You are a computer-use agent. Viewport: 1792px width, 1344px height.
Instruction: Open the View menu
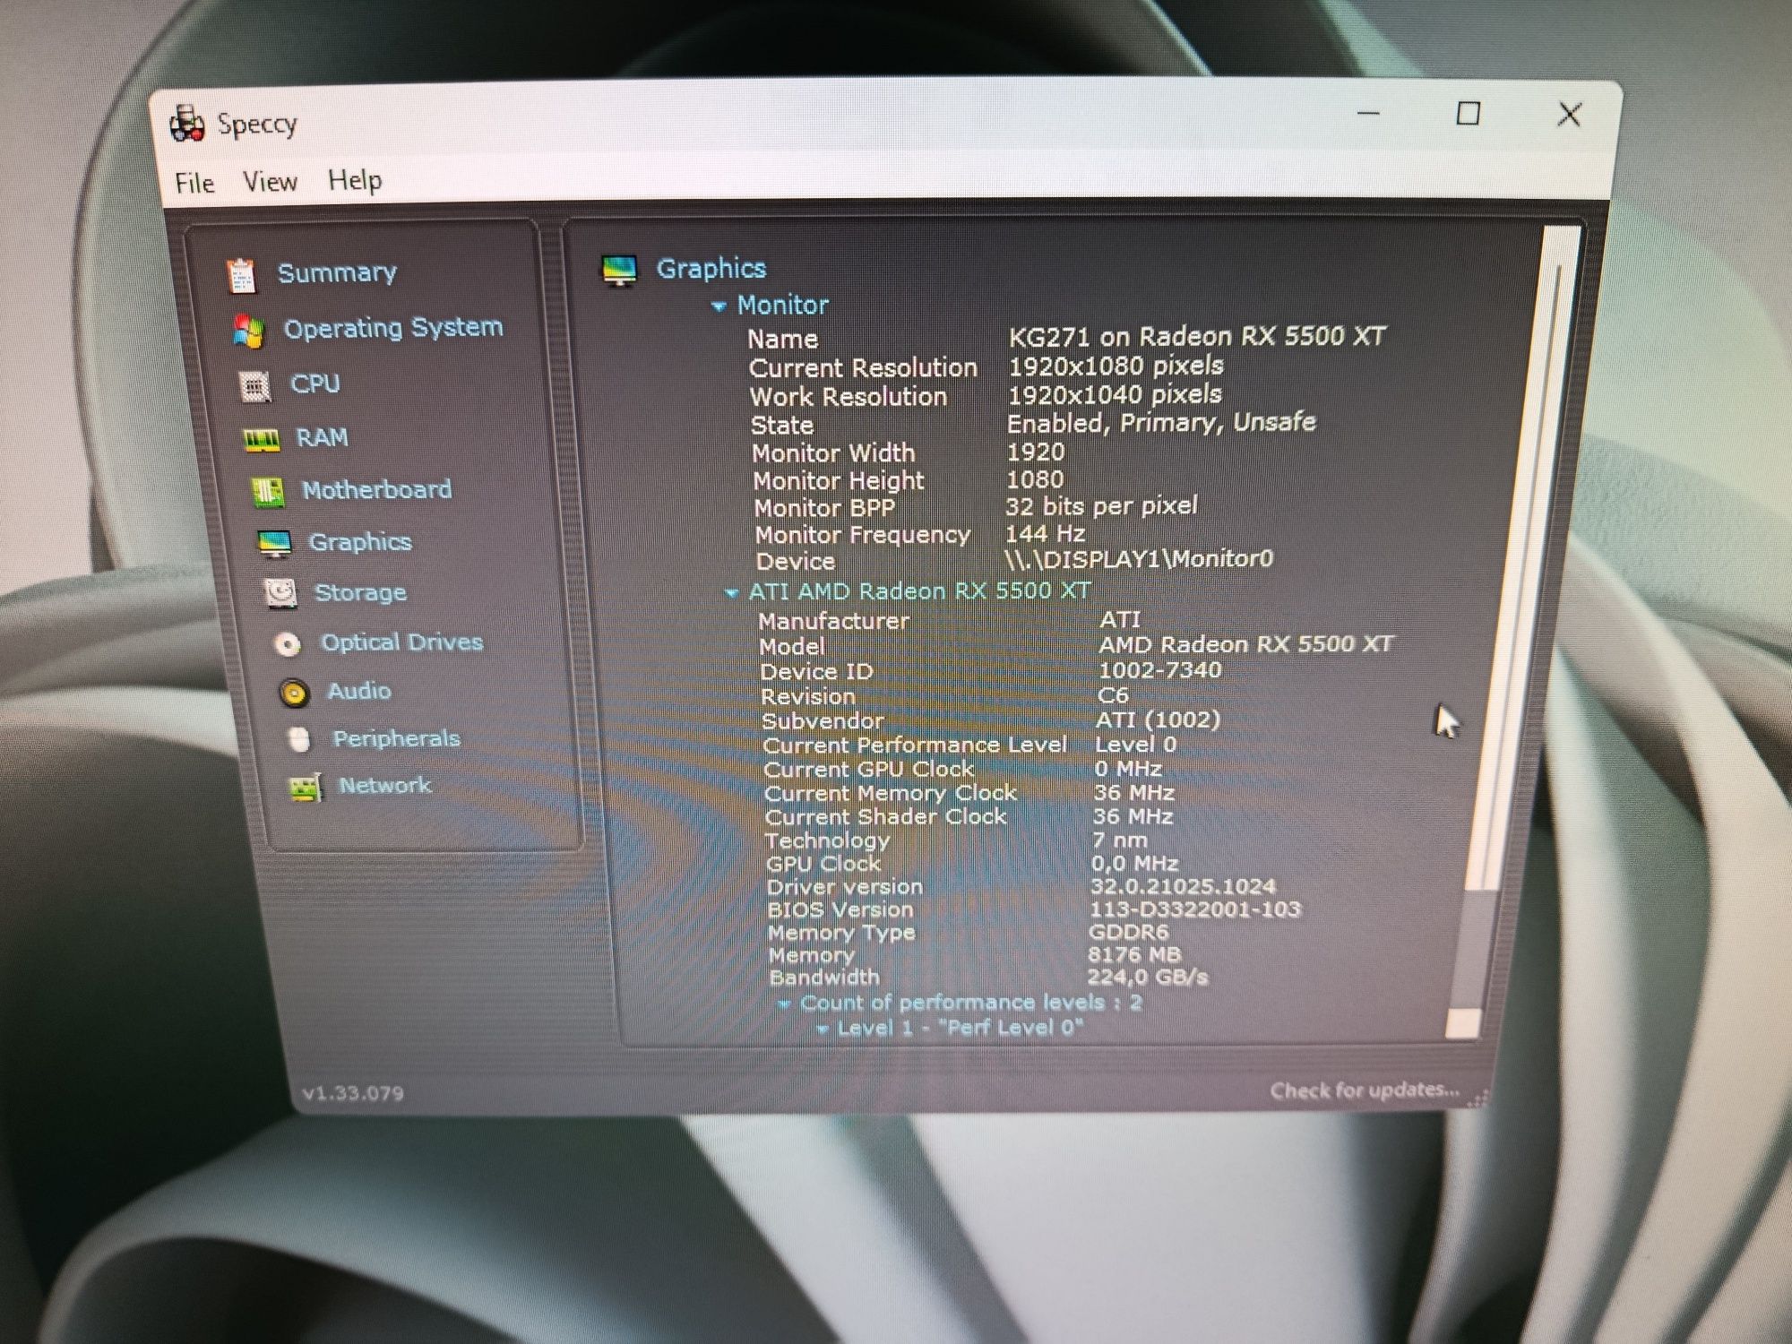tap(270, 182)
